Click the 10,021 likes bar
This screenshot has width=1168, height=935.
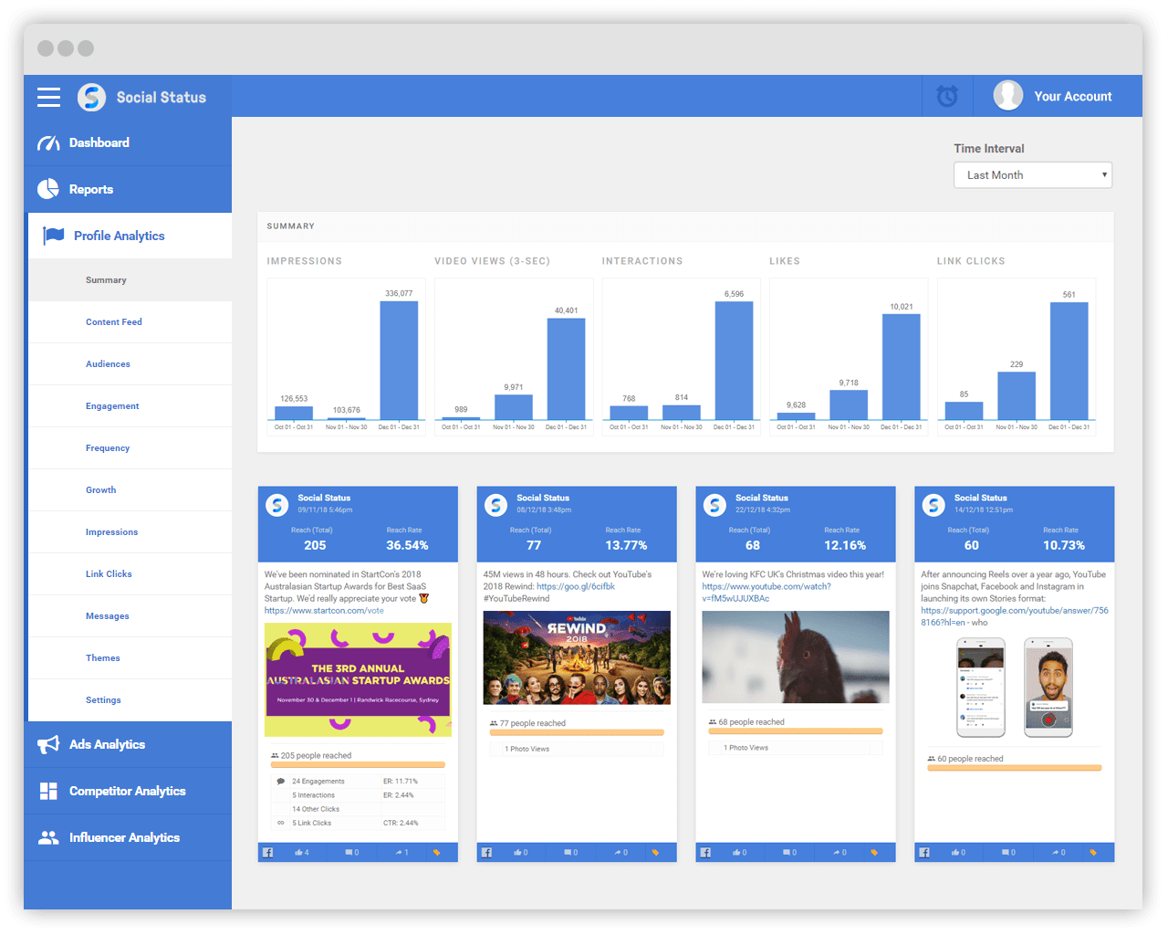coord(902,367)
